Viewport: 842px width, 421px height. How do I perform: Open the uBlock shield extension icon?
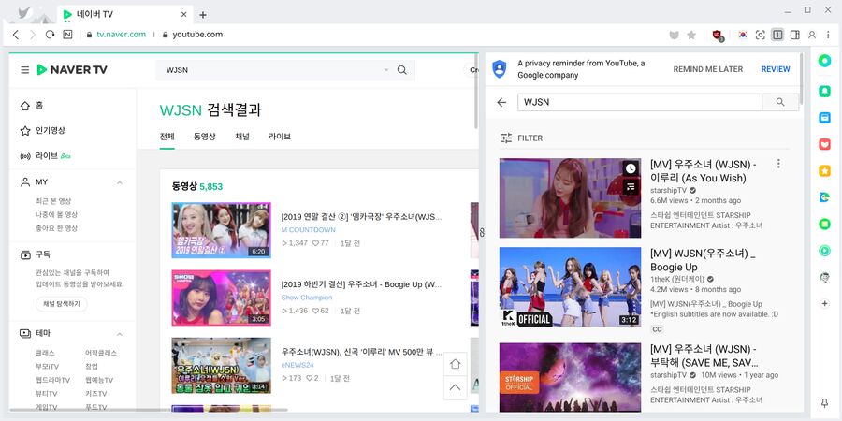pyautogui.click(x=718, y=35)
